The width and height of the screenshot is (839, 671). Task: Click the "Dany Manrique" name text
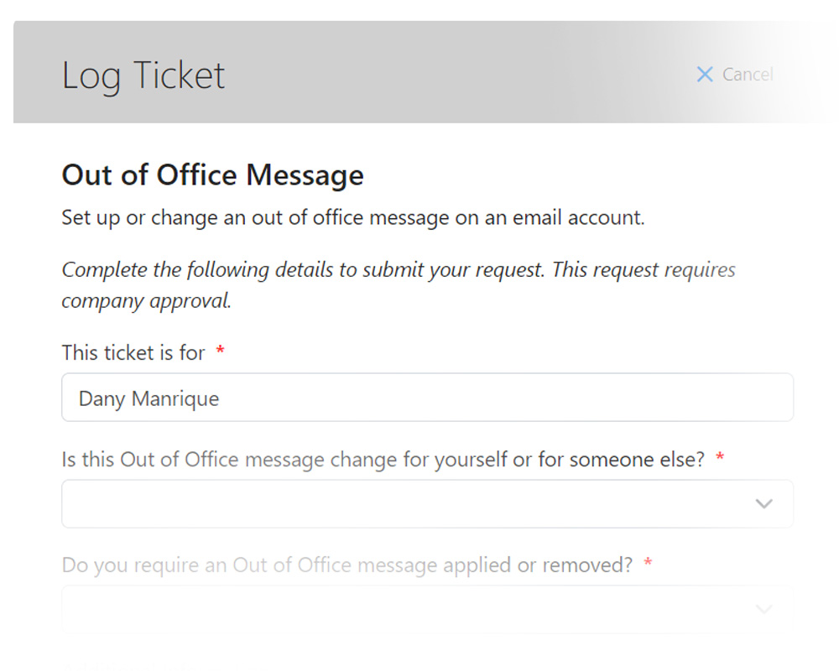click(149, 398)
